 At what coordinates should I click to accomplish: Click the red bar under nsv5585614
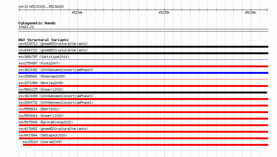click(143, 112)
